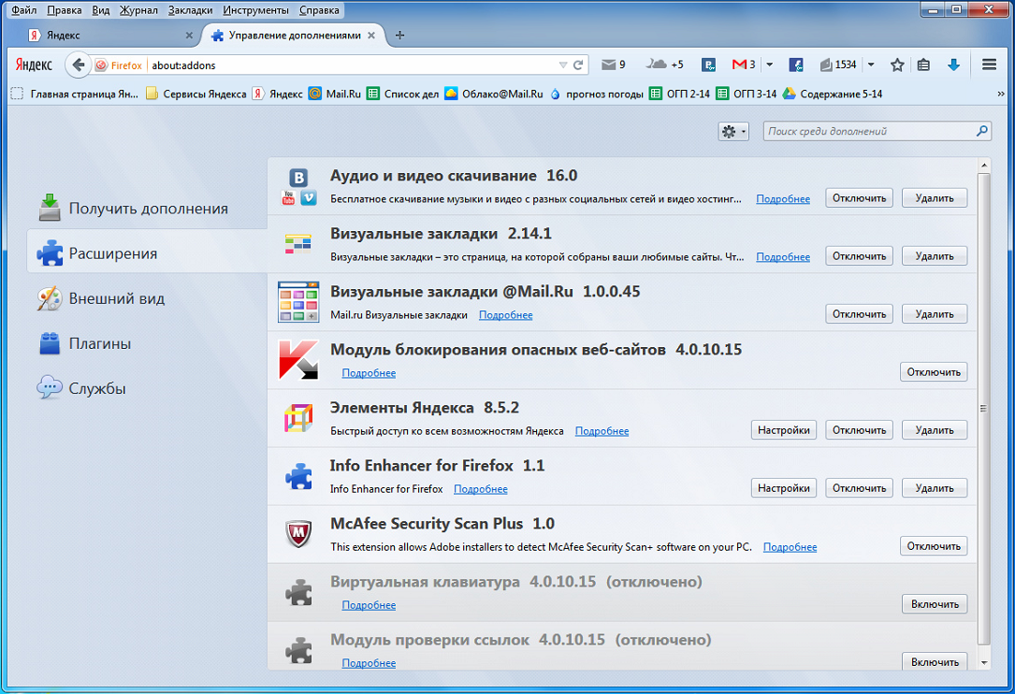Show more bookmarks via the chevron
The width and height of the screenshot is (1015, 694).
click(x=1001, y=94)
